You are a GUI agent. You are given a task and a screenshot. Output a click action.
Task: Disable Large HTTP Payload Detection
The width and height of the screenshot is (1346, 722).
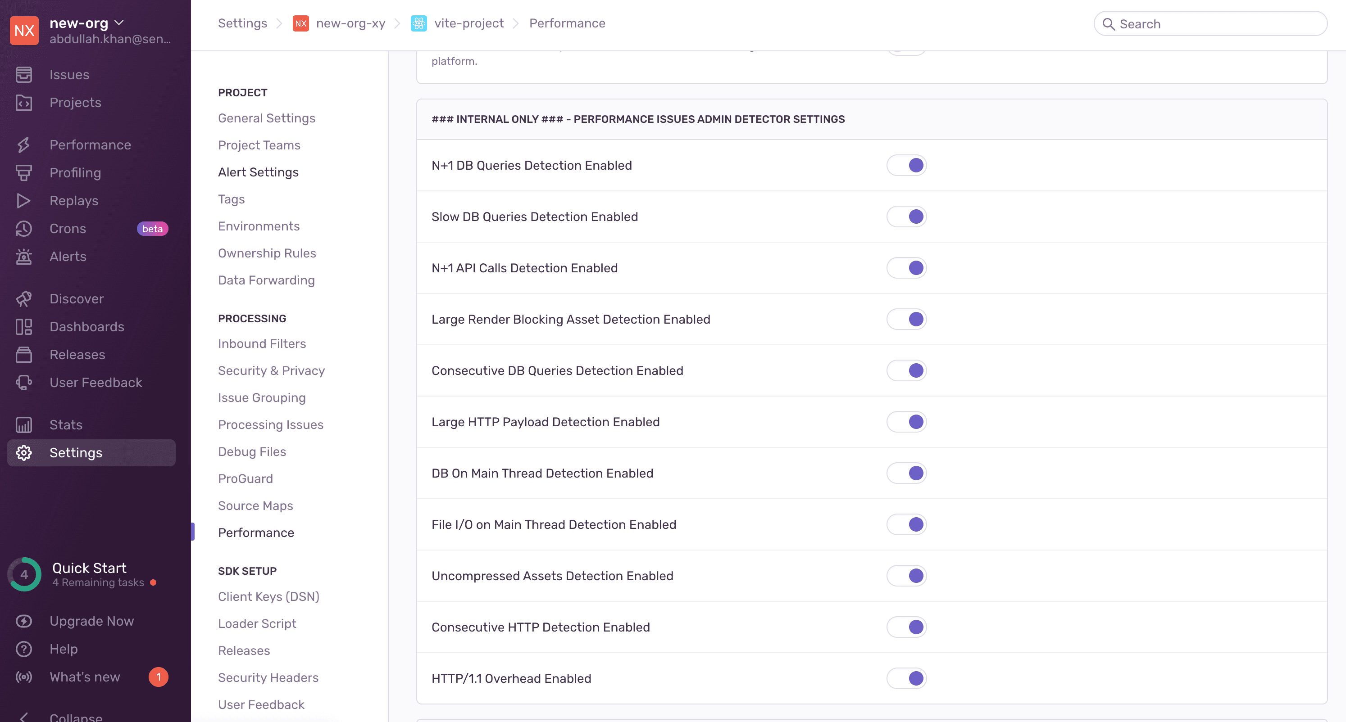[x=906, y=422]
